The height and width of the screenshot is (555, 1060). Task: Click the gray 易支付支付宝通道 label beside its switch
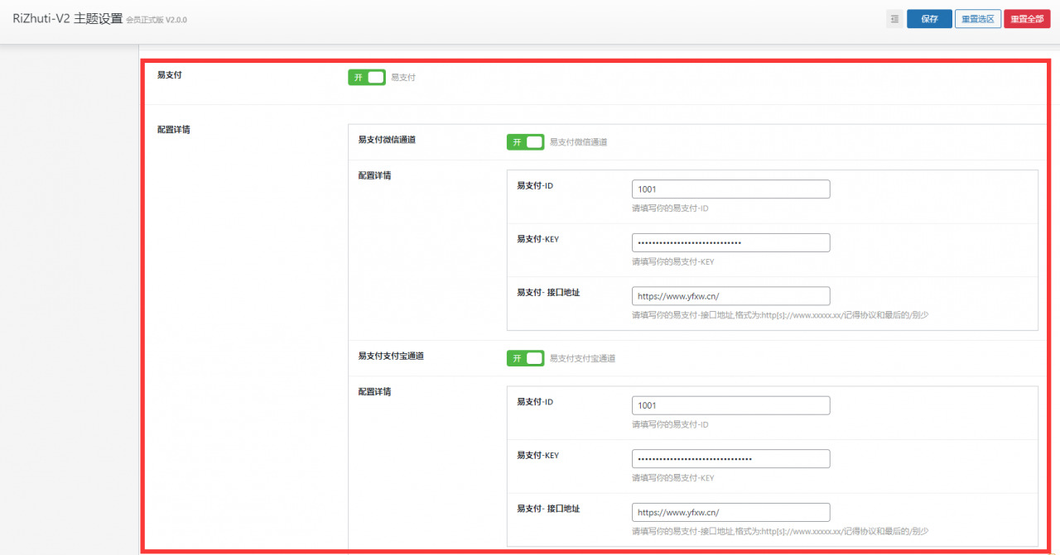(x=582, y=359)
